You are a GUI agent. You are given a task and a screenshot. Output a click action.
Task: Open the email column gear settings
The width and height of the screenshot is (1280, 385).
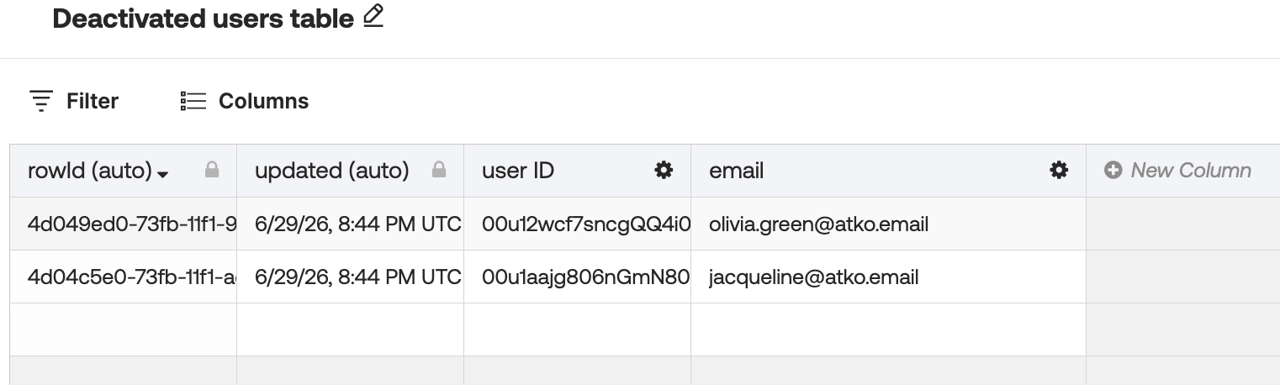(1059, 171)
